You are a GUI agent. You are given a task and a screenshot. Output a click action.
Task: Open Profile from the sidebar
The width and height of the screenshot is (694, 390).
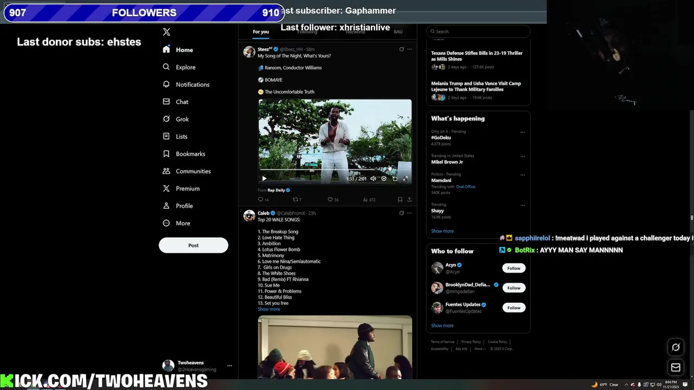click(x=177, y=206)
